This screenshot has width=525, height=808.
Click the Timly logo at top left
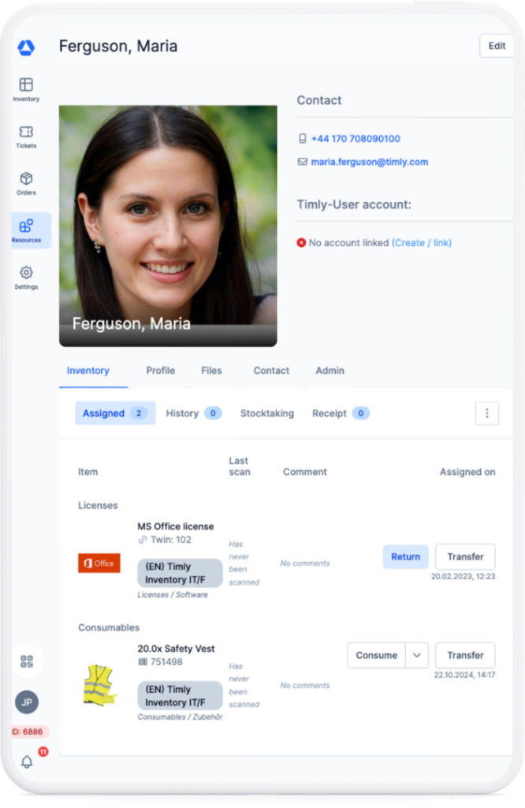(x=26, y=48)
